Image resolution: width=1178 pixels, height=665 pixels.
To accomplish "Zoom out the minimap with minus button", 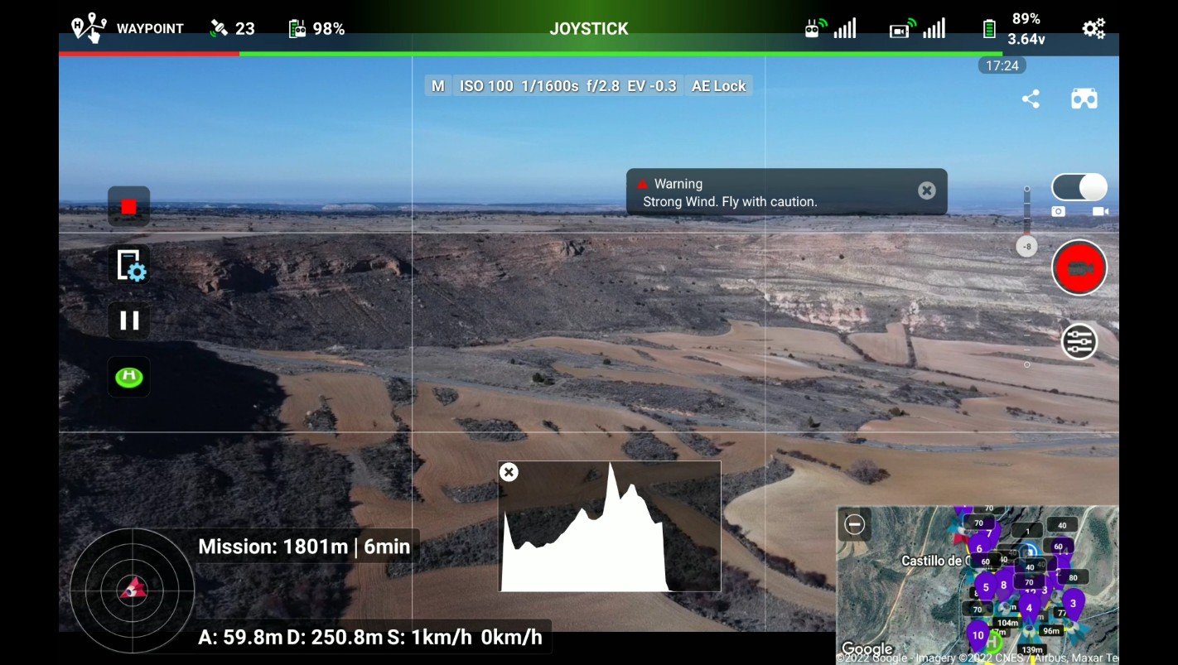I will [854, 524].
